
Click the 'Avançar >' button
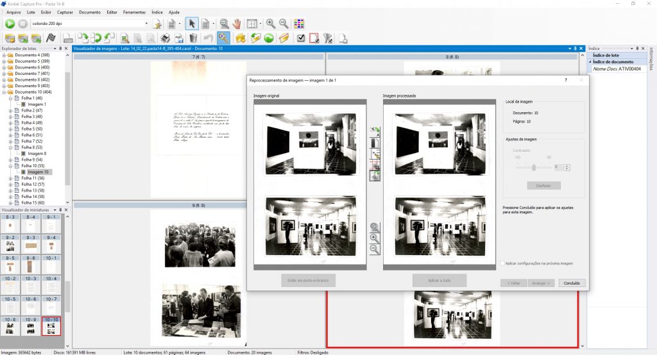pos(540,283)
